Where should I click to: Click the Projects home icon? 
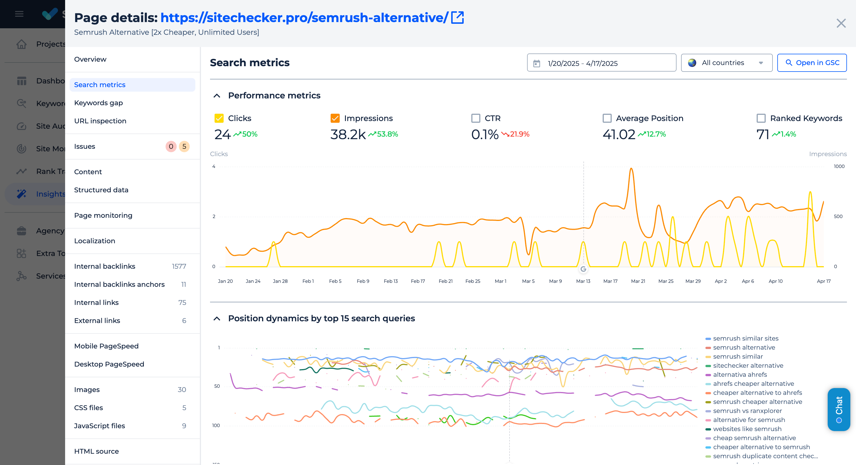point(22,44)
